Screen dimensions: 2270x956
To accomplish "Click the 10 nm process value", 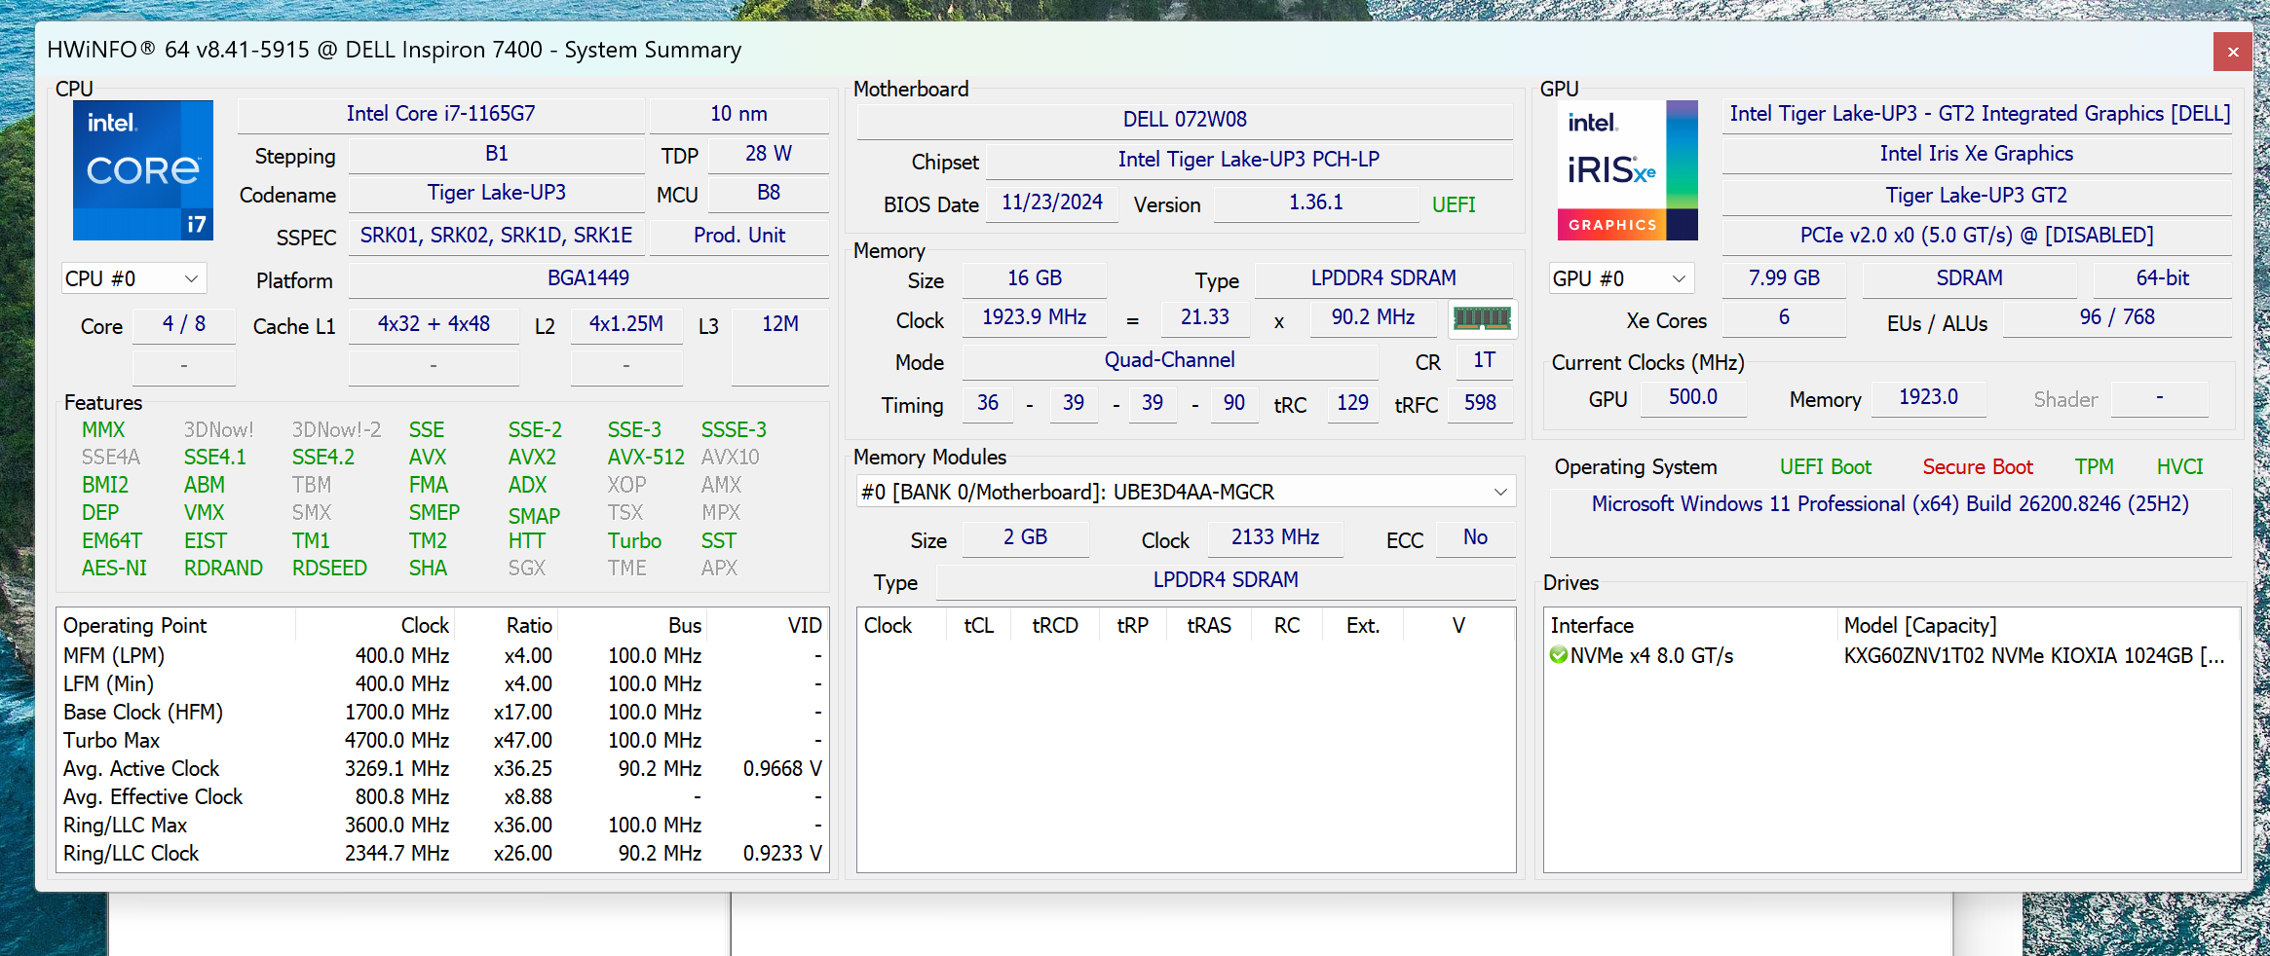I will coord(738,114).
